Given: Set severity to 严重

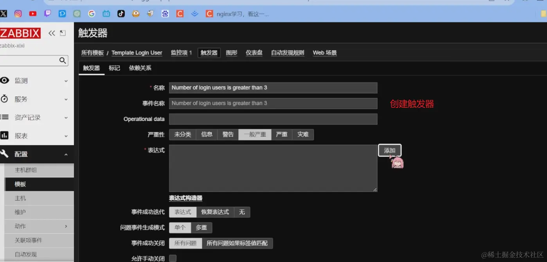Looking at the screenshot, I should (282, 135).
